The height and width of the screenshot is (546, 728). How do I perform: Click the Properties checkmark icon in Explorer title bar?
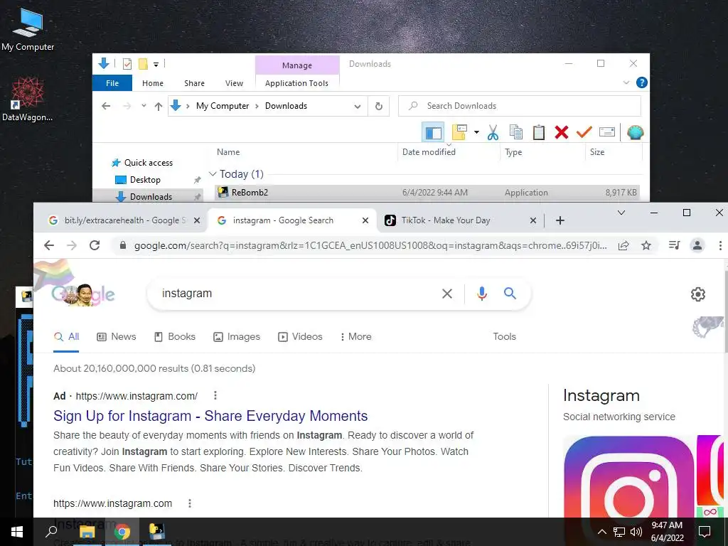point(127,64)
